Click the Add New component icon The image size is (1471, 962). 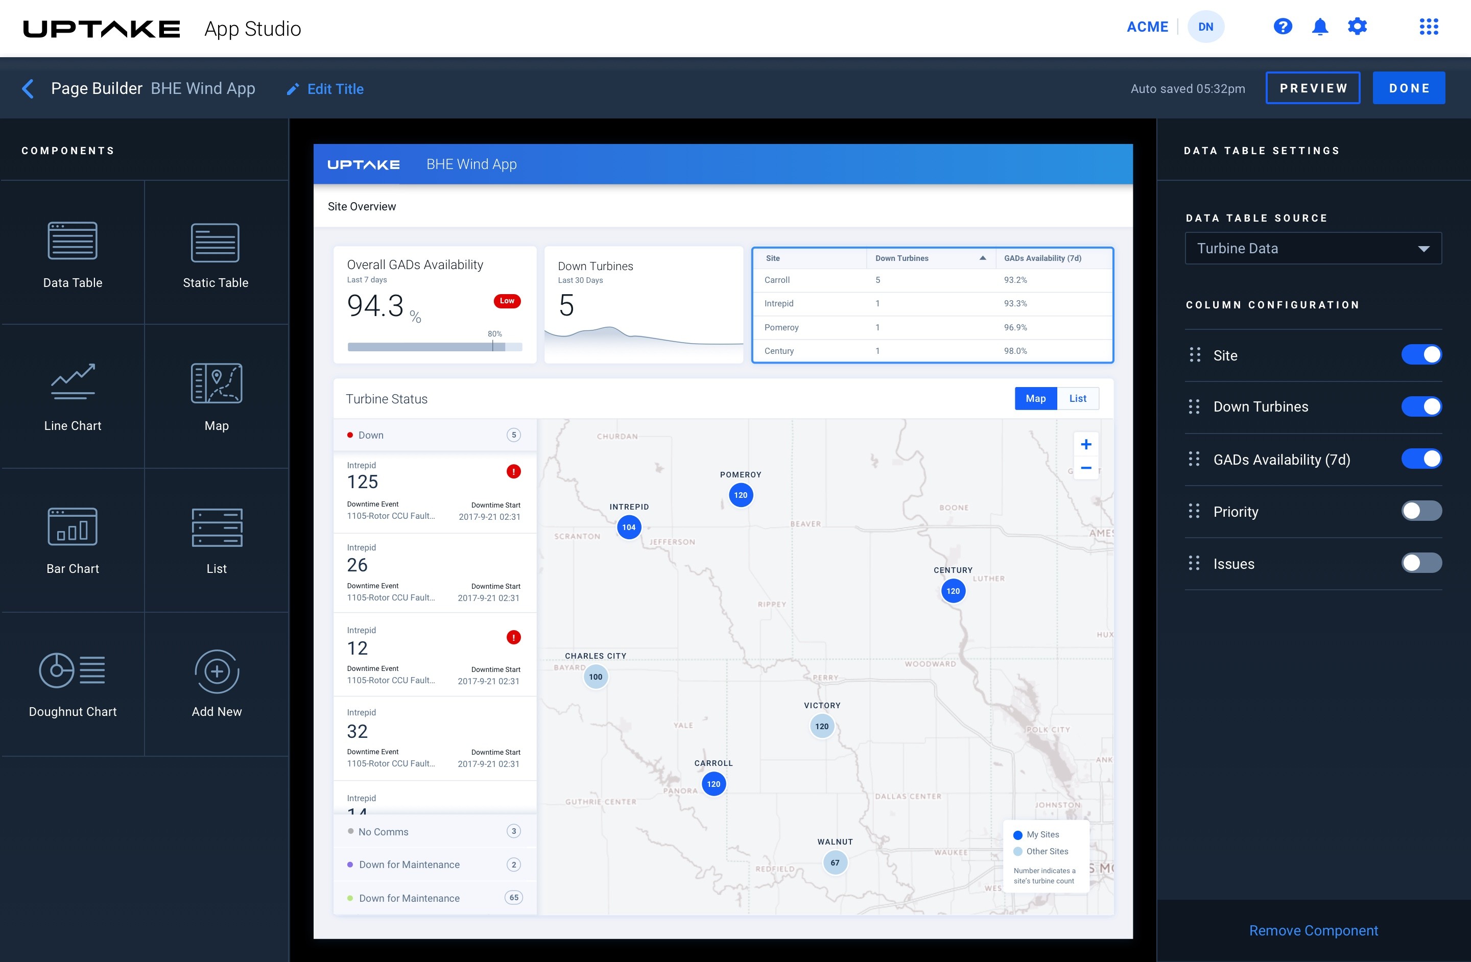tap(217, 671)
